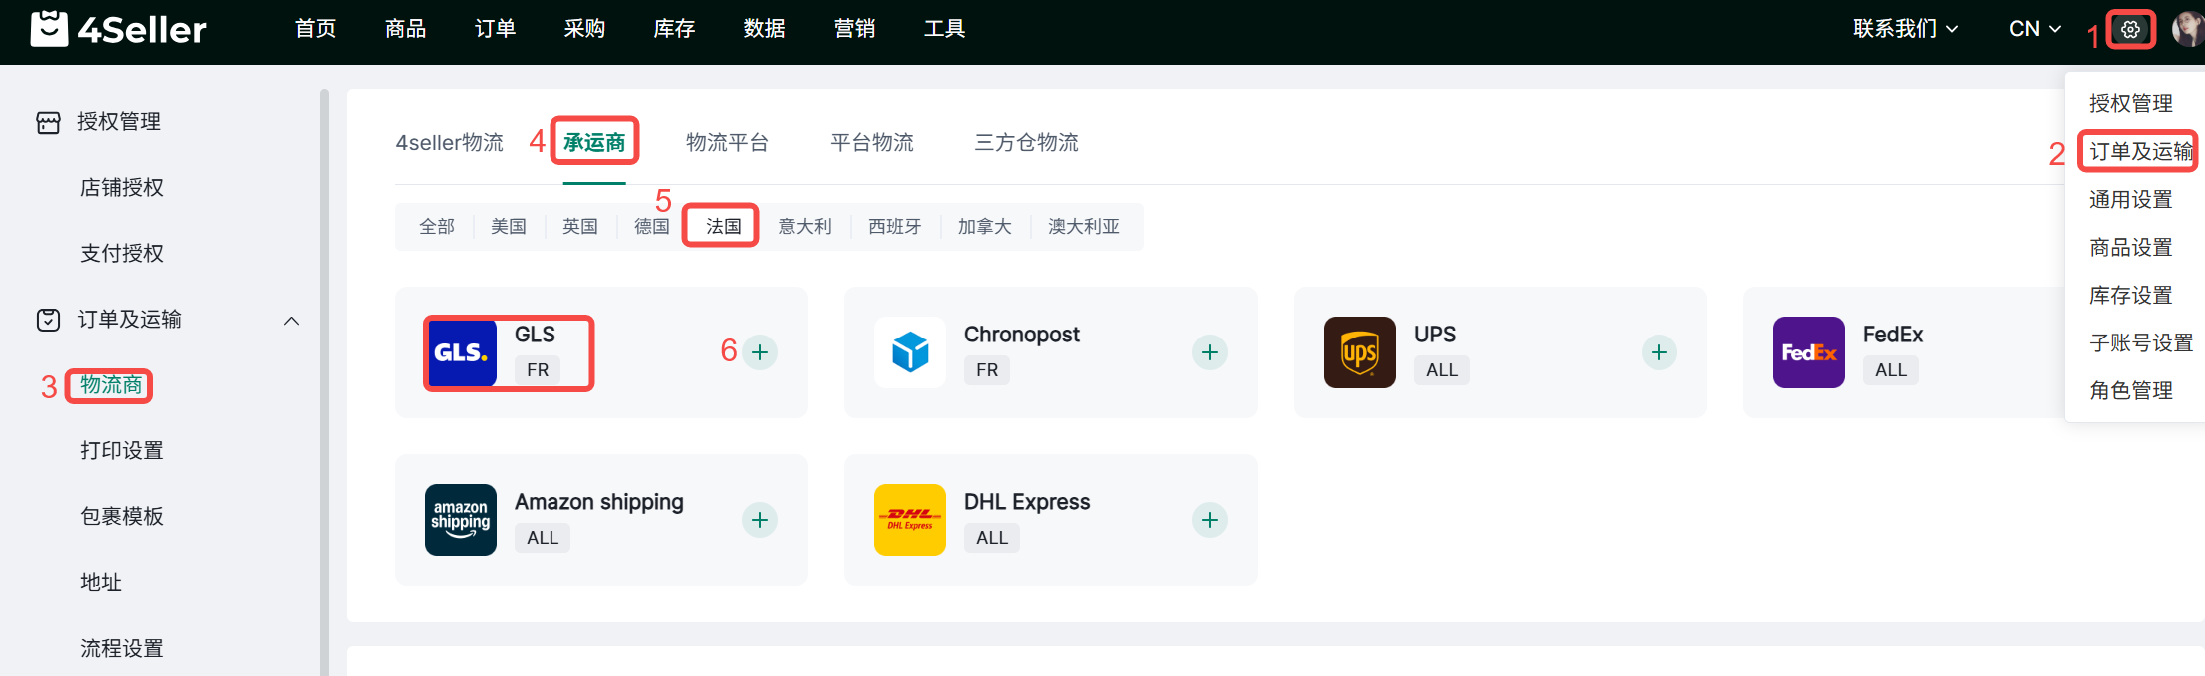Viewport: 2205px width, 676px height.
Task: Open 打印设置 in the sidebar
Action: (x=122, y=451)
